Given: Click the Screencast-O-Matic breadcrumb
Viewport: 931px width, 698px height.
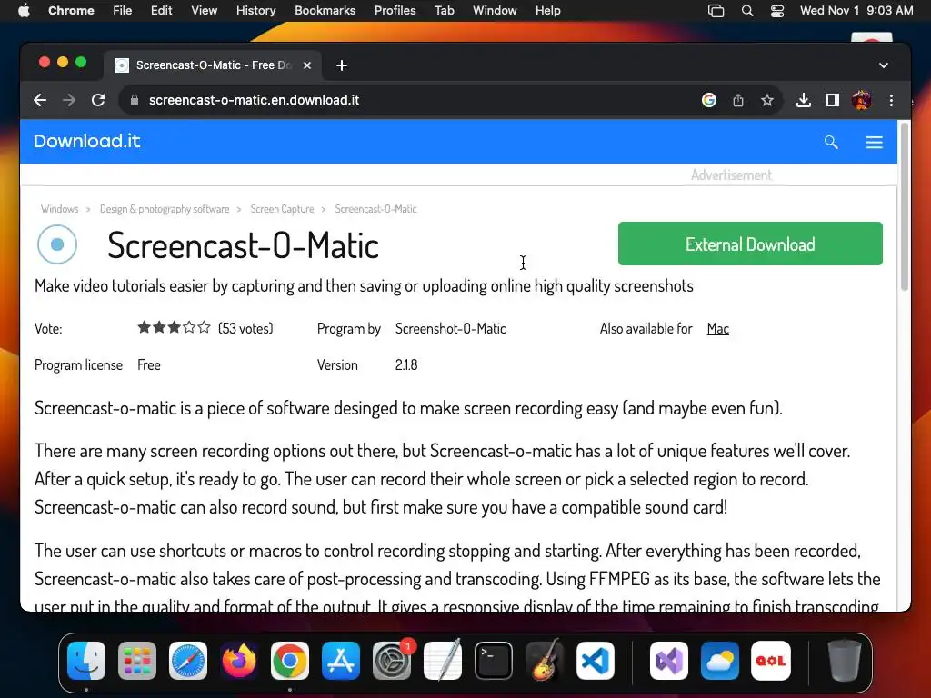Looking at the screenshot, I should coord(375,209).
